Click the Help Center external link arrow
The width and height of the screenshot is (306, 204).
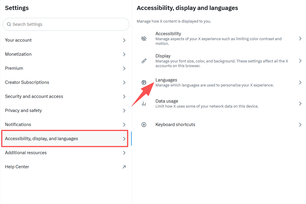(x=124, y=167)
